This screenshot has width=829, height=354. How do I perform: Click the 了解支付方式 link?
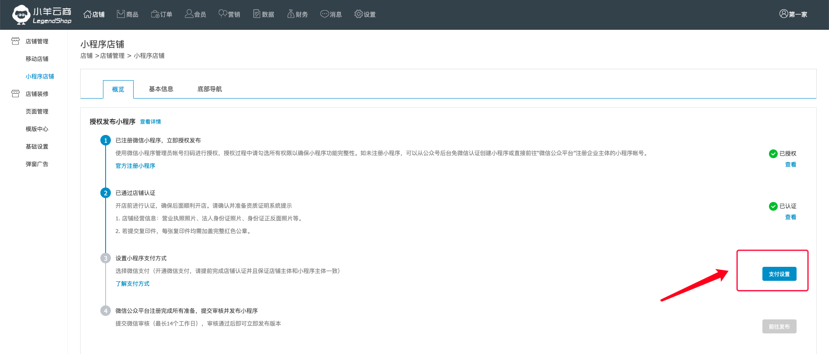[132, 283]
